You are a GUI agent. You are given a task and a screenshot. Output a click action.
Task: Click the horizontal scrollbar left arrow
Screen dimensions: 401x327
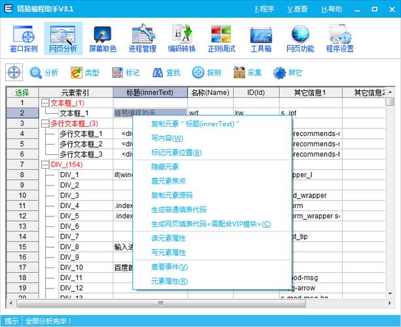10,303
